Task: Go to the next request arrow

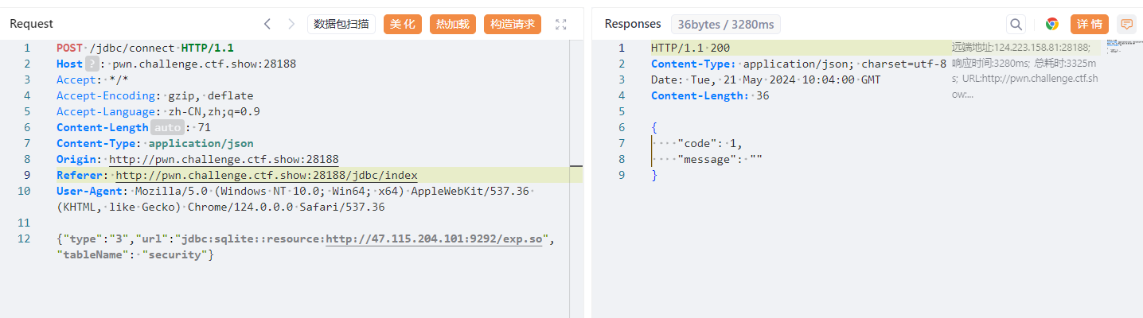Action: pos(291,24)
